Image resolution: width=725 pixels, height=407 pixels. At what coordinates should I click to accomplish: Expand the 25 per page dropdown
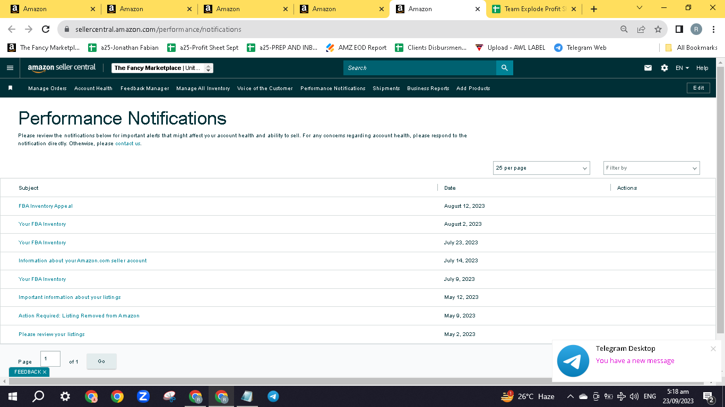pyautogui.click(x=541, y=168)
